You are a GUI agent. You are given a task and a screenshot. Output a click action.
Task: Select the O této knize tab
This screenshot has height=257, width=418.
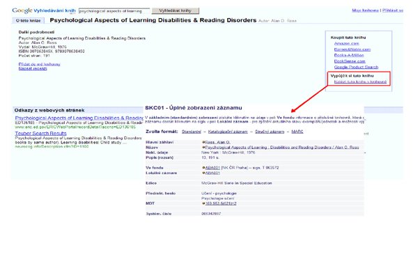(x=29, y=20)
